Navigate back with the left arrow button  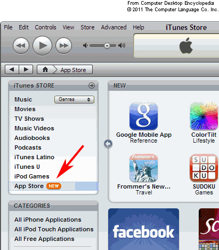coord(12,69)
